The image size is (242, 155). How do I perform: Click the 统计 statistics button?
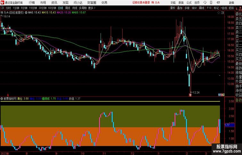coord(194,8)
